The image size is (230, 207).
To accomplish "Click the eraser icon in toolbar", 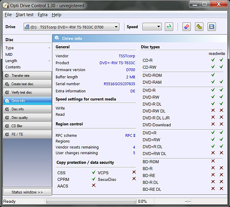I will click(187, 27).
